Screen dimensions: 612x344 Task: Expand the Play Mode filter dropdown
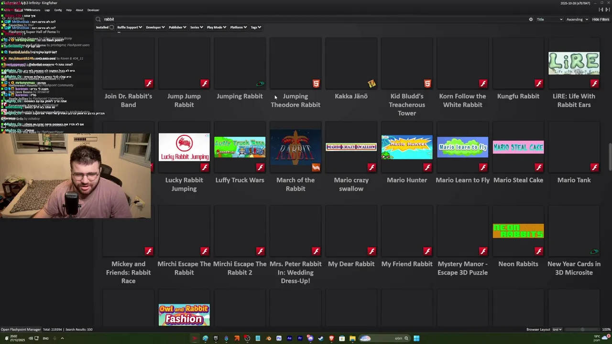coord(217,27)
